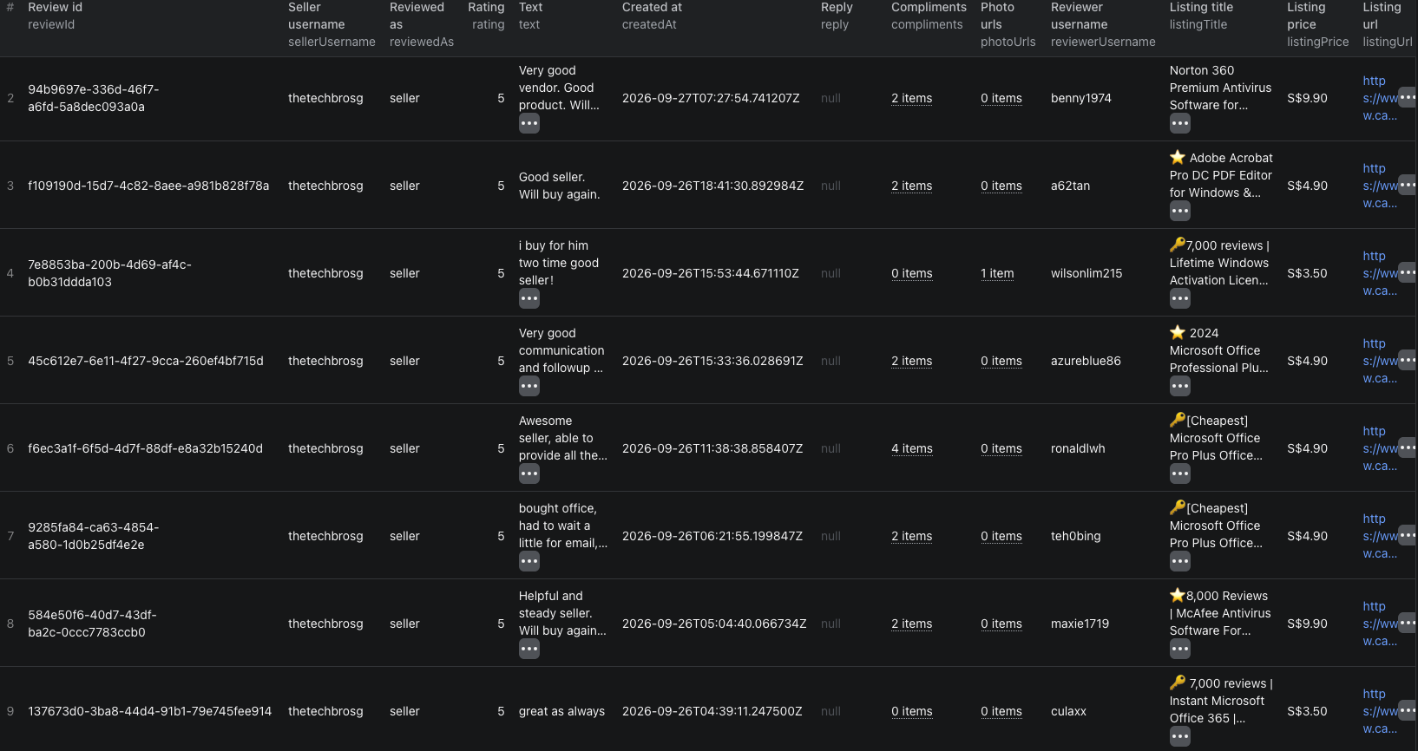Expand Lifetime Windows Activation listing title
Screen dimensions: 1418x751
(1180, 299)
